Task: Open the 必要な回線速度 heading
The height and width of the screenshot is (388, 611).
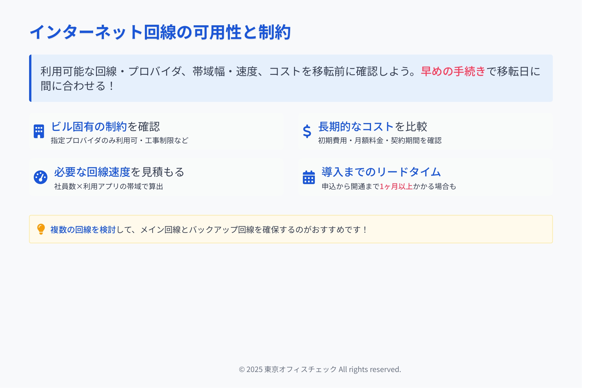Action: [92, 172]
